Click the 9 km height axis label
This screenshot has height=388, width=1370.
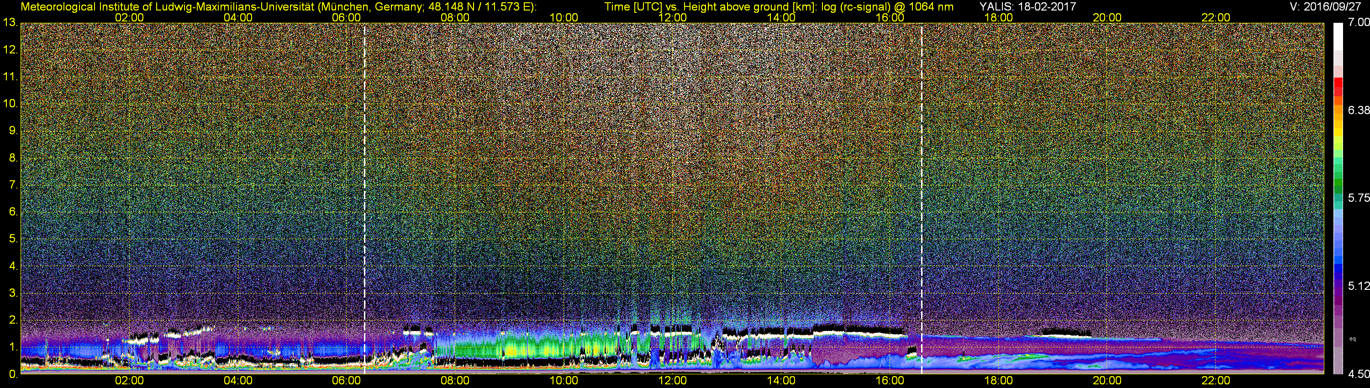tap(13, 131)
